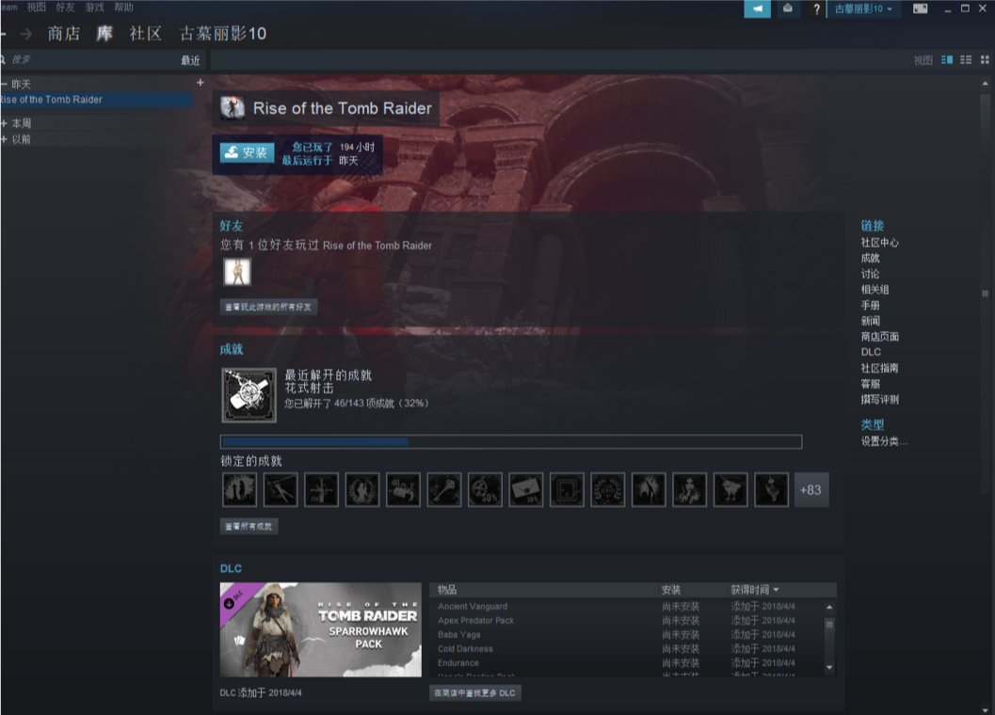
Task: Sort DLC by the 物品 column header
Action: [x=447, y=590]
